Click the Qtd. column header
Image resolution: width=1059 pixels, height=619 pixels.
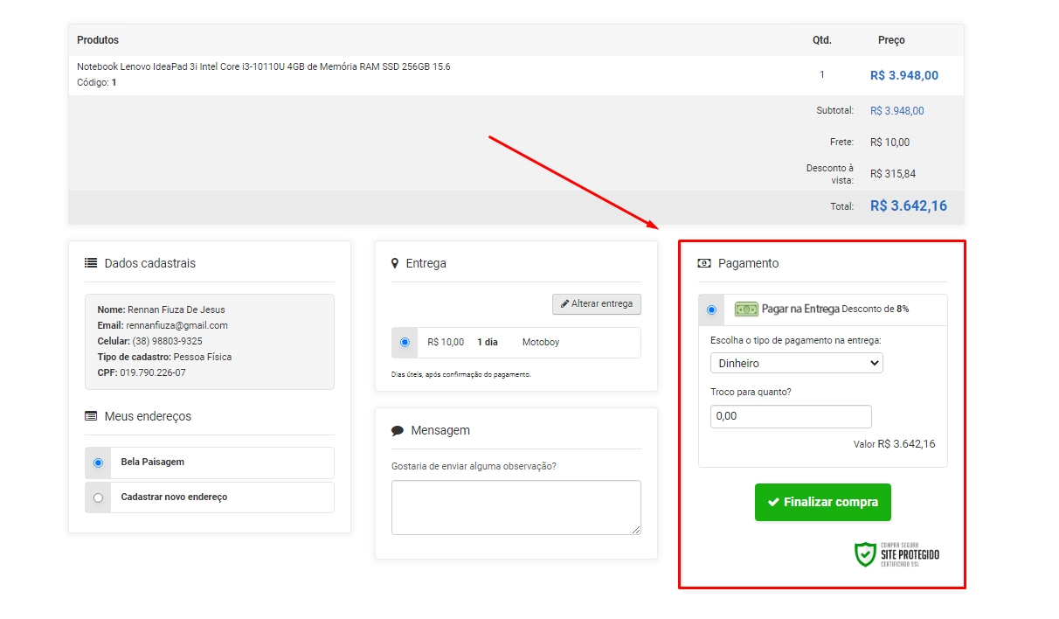click(821, 40)
